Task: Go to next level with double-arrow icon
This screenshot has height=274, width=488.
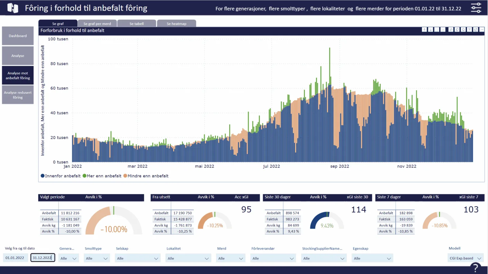Action: click(x=437, y=30)
